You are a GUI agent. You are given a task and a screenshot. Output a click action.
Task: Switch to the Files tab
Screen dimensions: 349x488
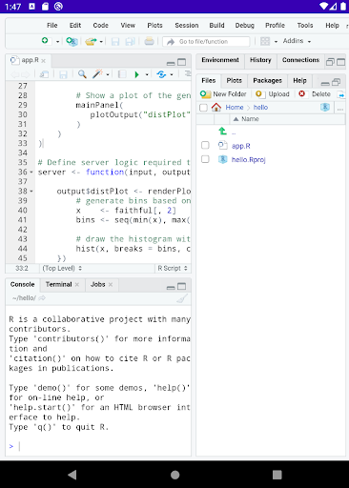point(209,81)
